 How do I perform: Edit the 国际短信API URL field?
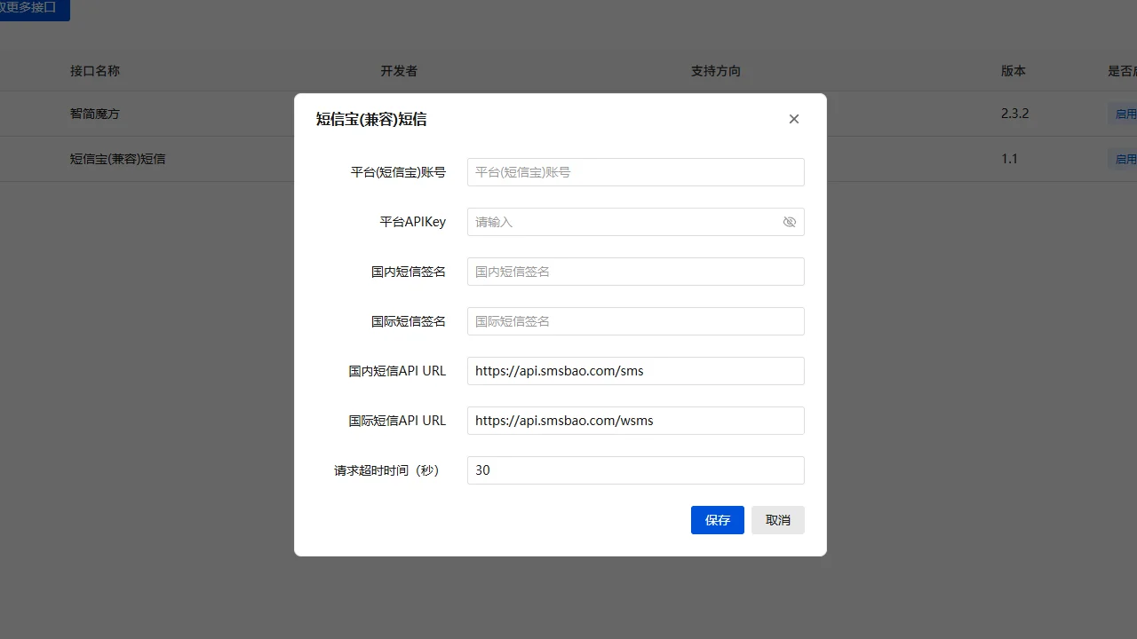click(x=636, y=421)
